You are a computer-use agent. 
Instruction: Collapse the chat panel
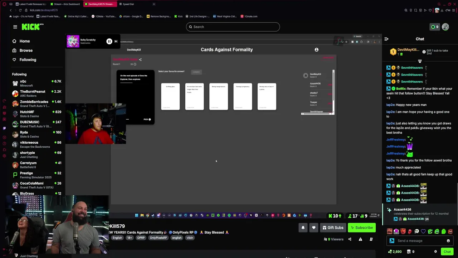click(386, 39)
